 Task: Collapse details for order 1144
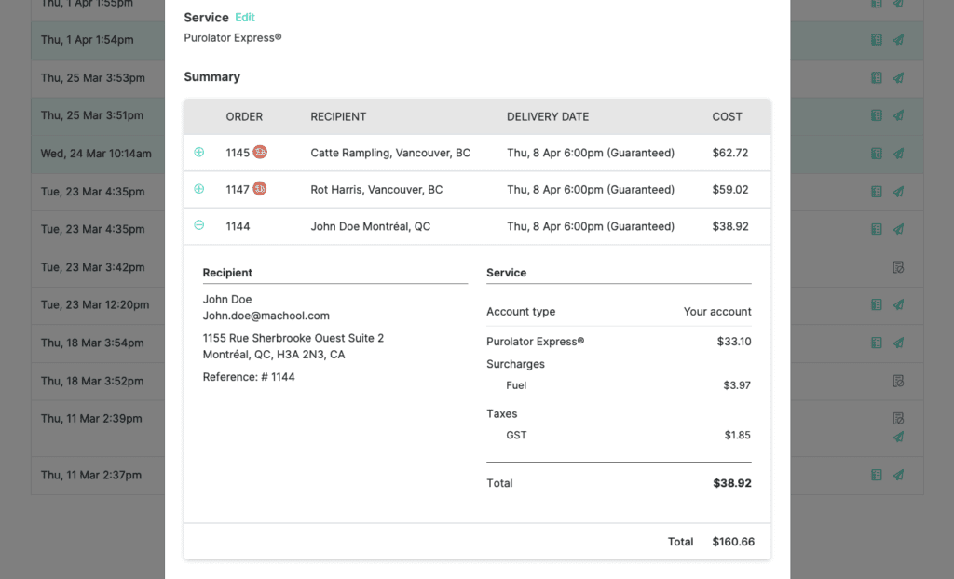198,225
